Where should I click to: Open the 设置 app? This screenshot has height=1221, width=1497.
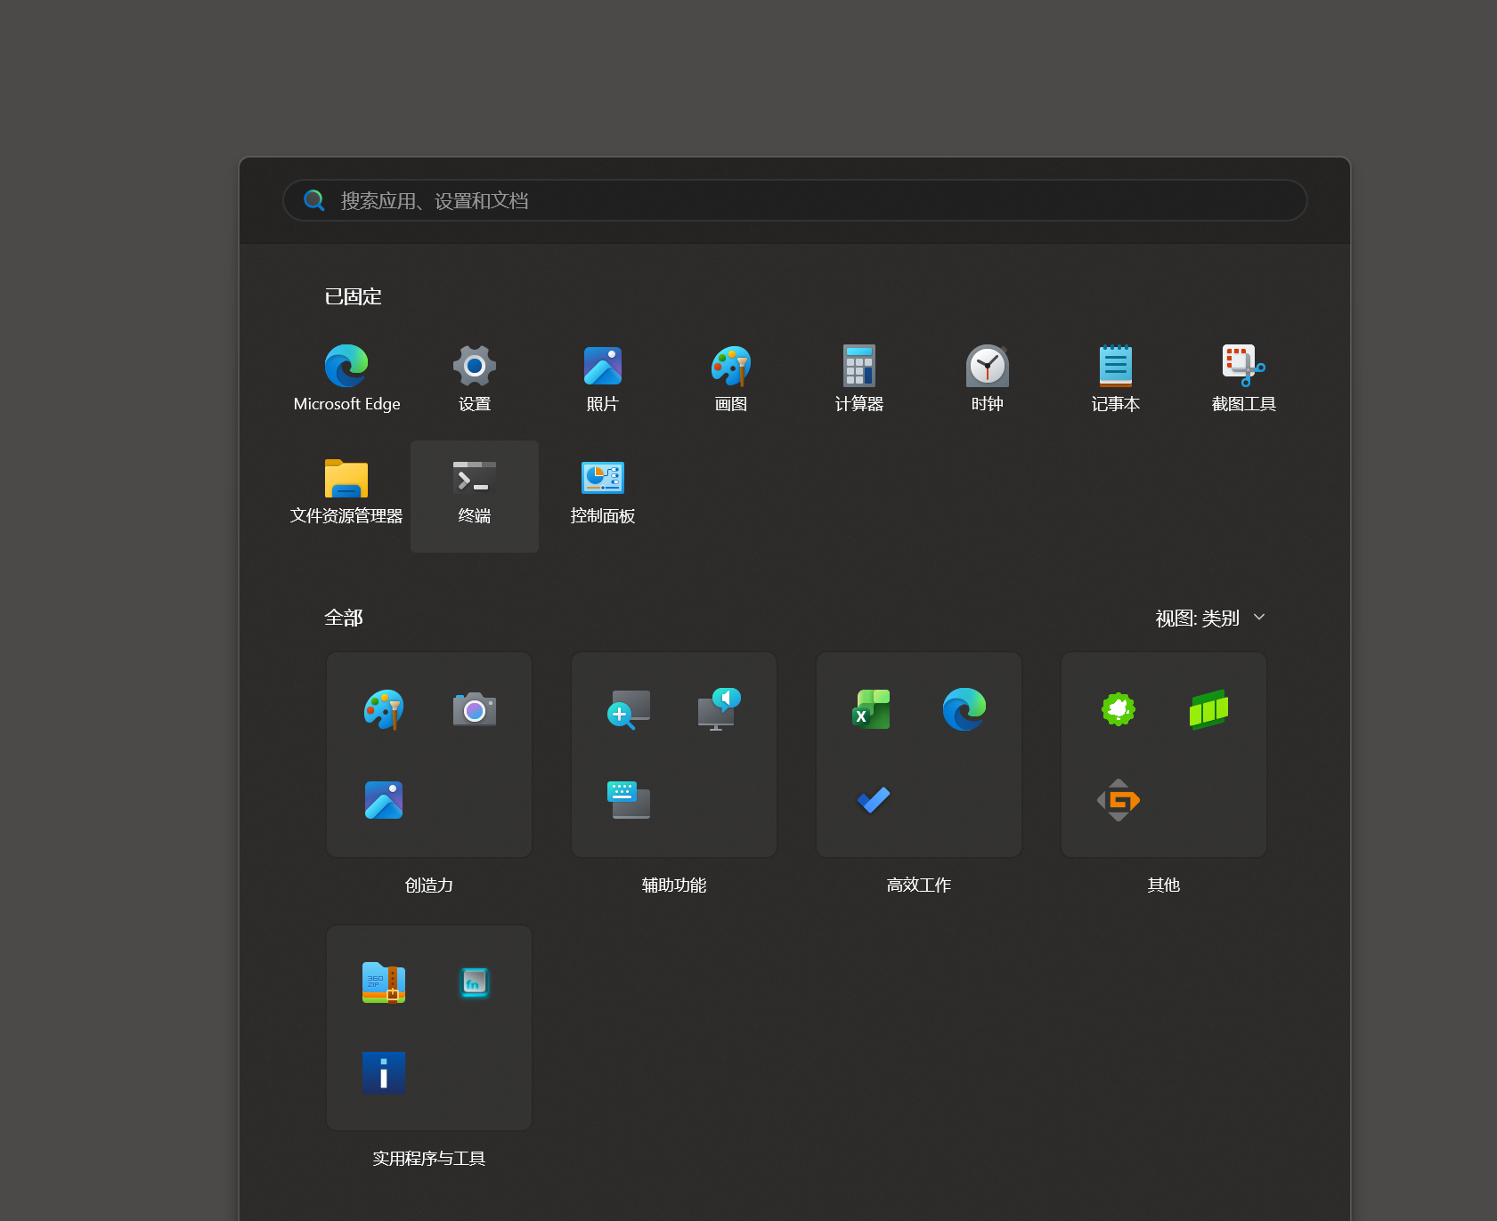pyautogui.click(x=475, y=378)
